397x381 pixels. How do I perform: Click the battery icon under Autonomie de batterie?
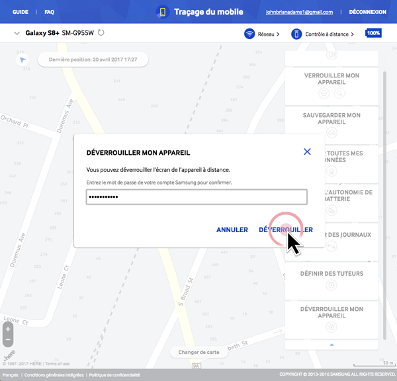tap(331, 210)
